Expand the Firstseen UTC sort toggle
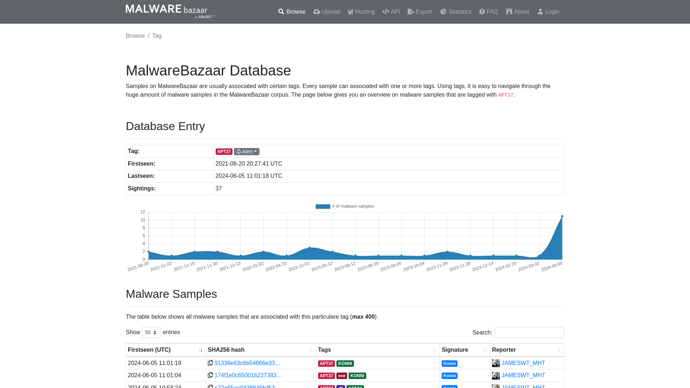The image size is (690, 388). click(201, 350)
